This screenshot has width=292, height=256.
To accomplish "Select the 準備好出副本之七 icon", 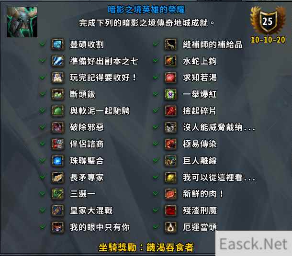I will tap(57, 61).
